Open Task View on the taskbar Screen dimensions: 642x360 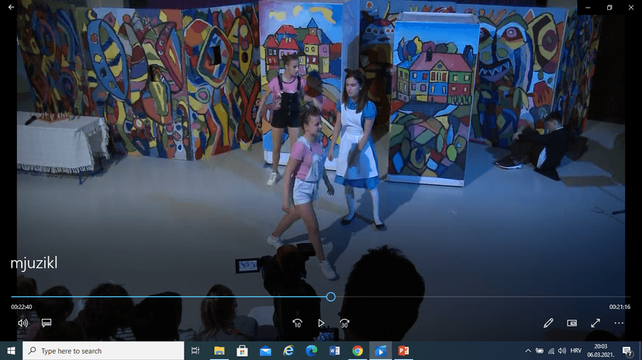pyautogui.click(x=195, y=351)
